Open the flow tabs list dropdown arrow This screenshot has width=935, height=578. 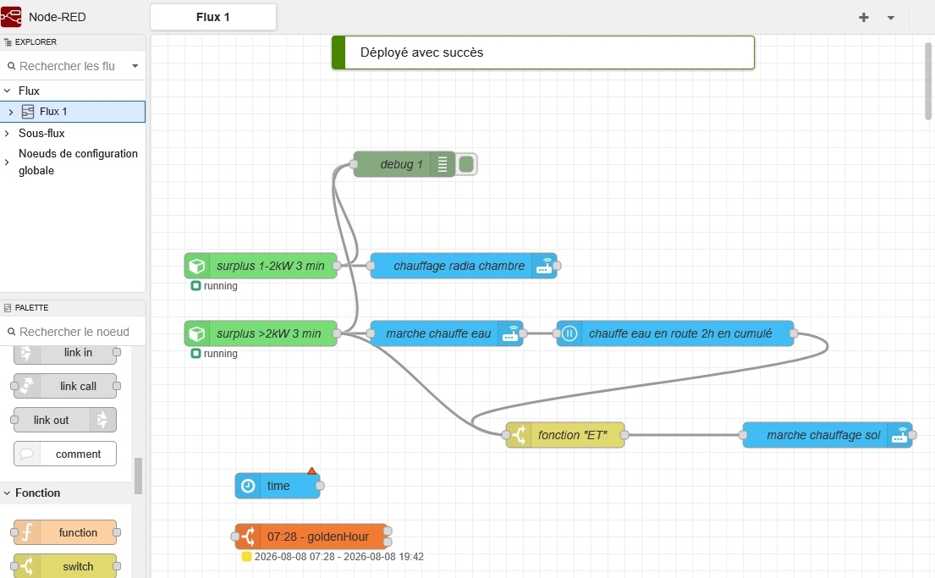890,17
